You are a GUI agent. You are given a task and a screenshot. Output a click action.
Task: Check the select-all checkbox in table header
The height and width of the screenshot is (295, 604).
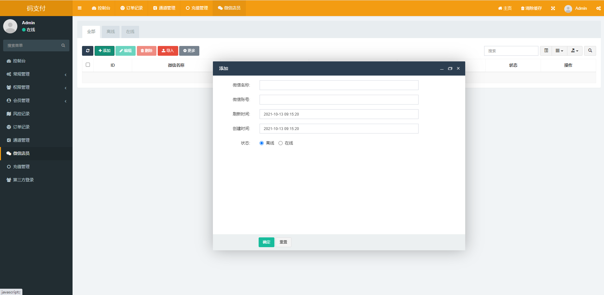pyautogui.click(x=88, y=65)
